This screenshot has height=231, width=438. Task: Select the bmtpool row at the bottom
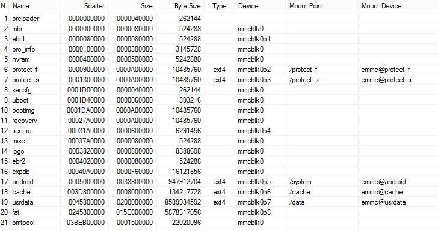219,223
